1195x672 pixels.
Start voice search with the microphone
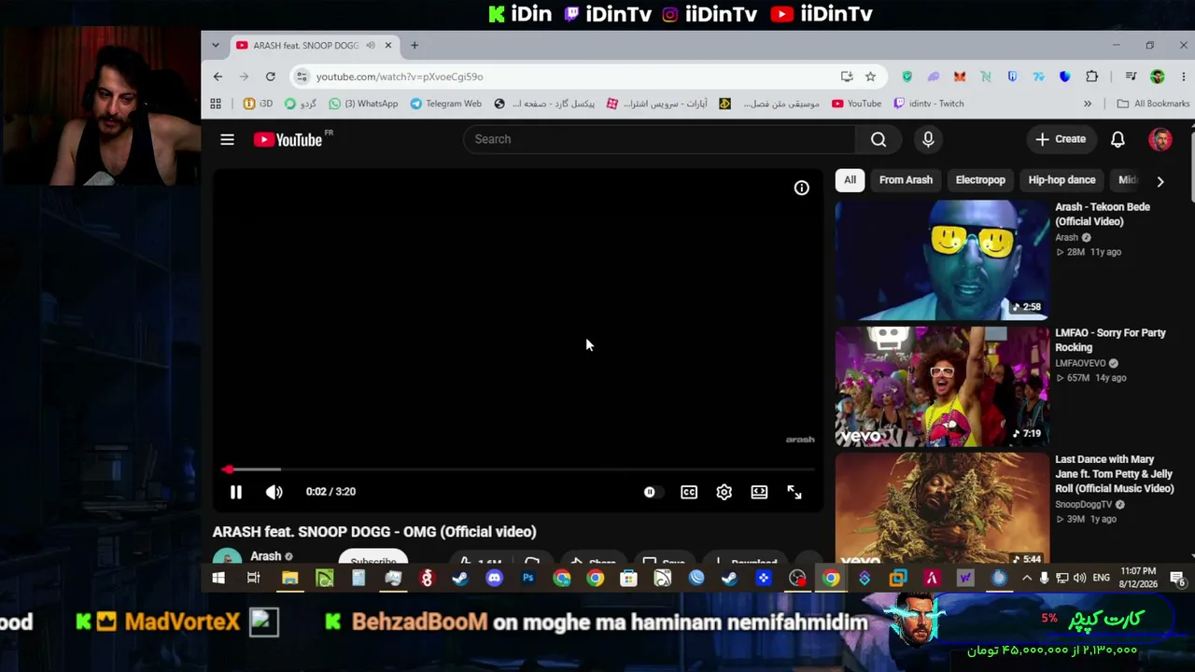pyautogui.click(x=928, y=139)
